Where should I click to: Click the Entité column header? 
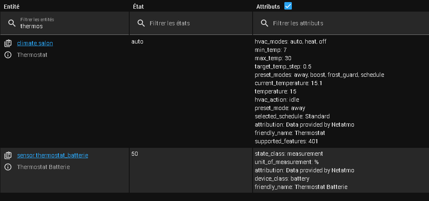pyautogui.click(x=12, y=7)
